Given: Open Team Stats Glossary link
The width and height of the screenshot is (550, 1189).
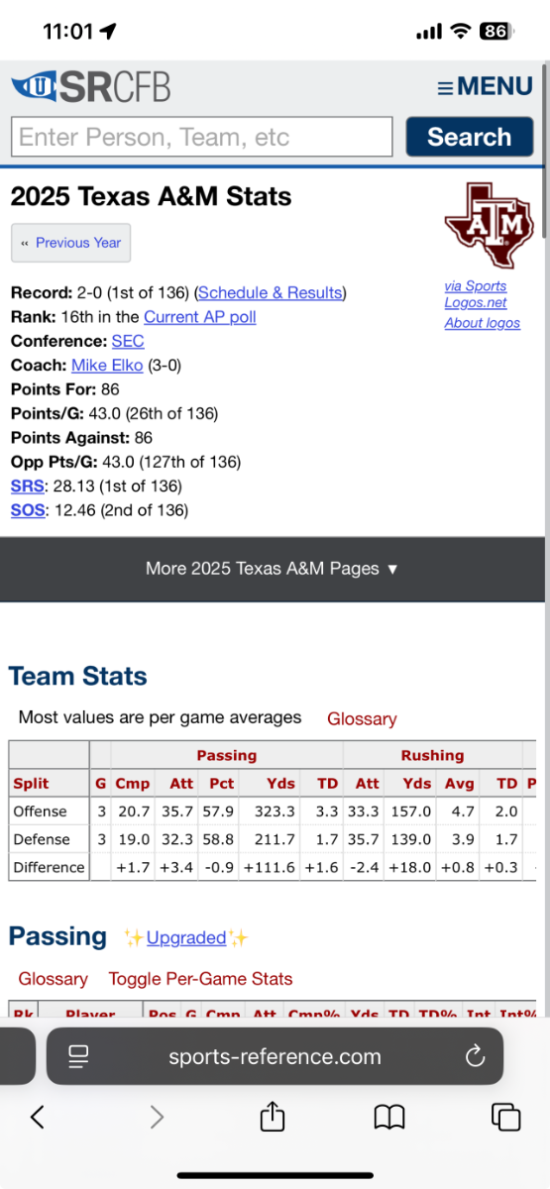Looking at the screenshot, I should tap(362, 719).
